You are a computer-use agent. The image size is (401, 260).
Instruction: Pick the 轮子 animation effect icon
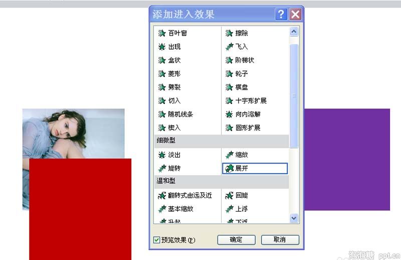(230, 74)
